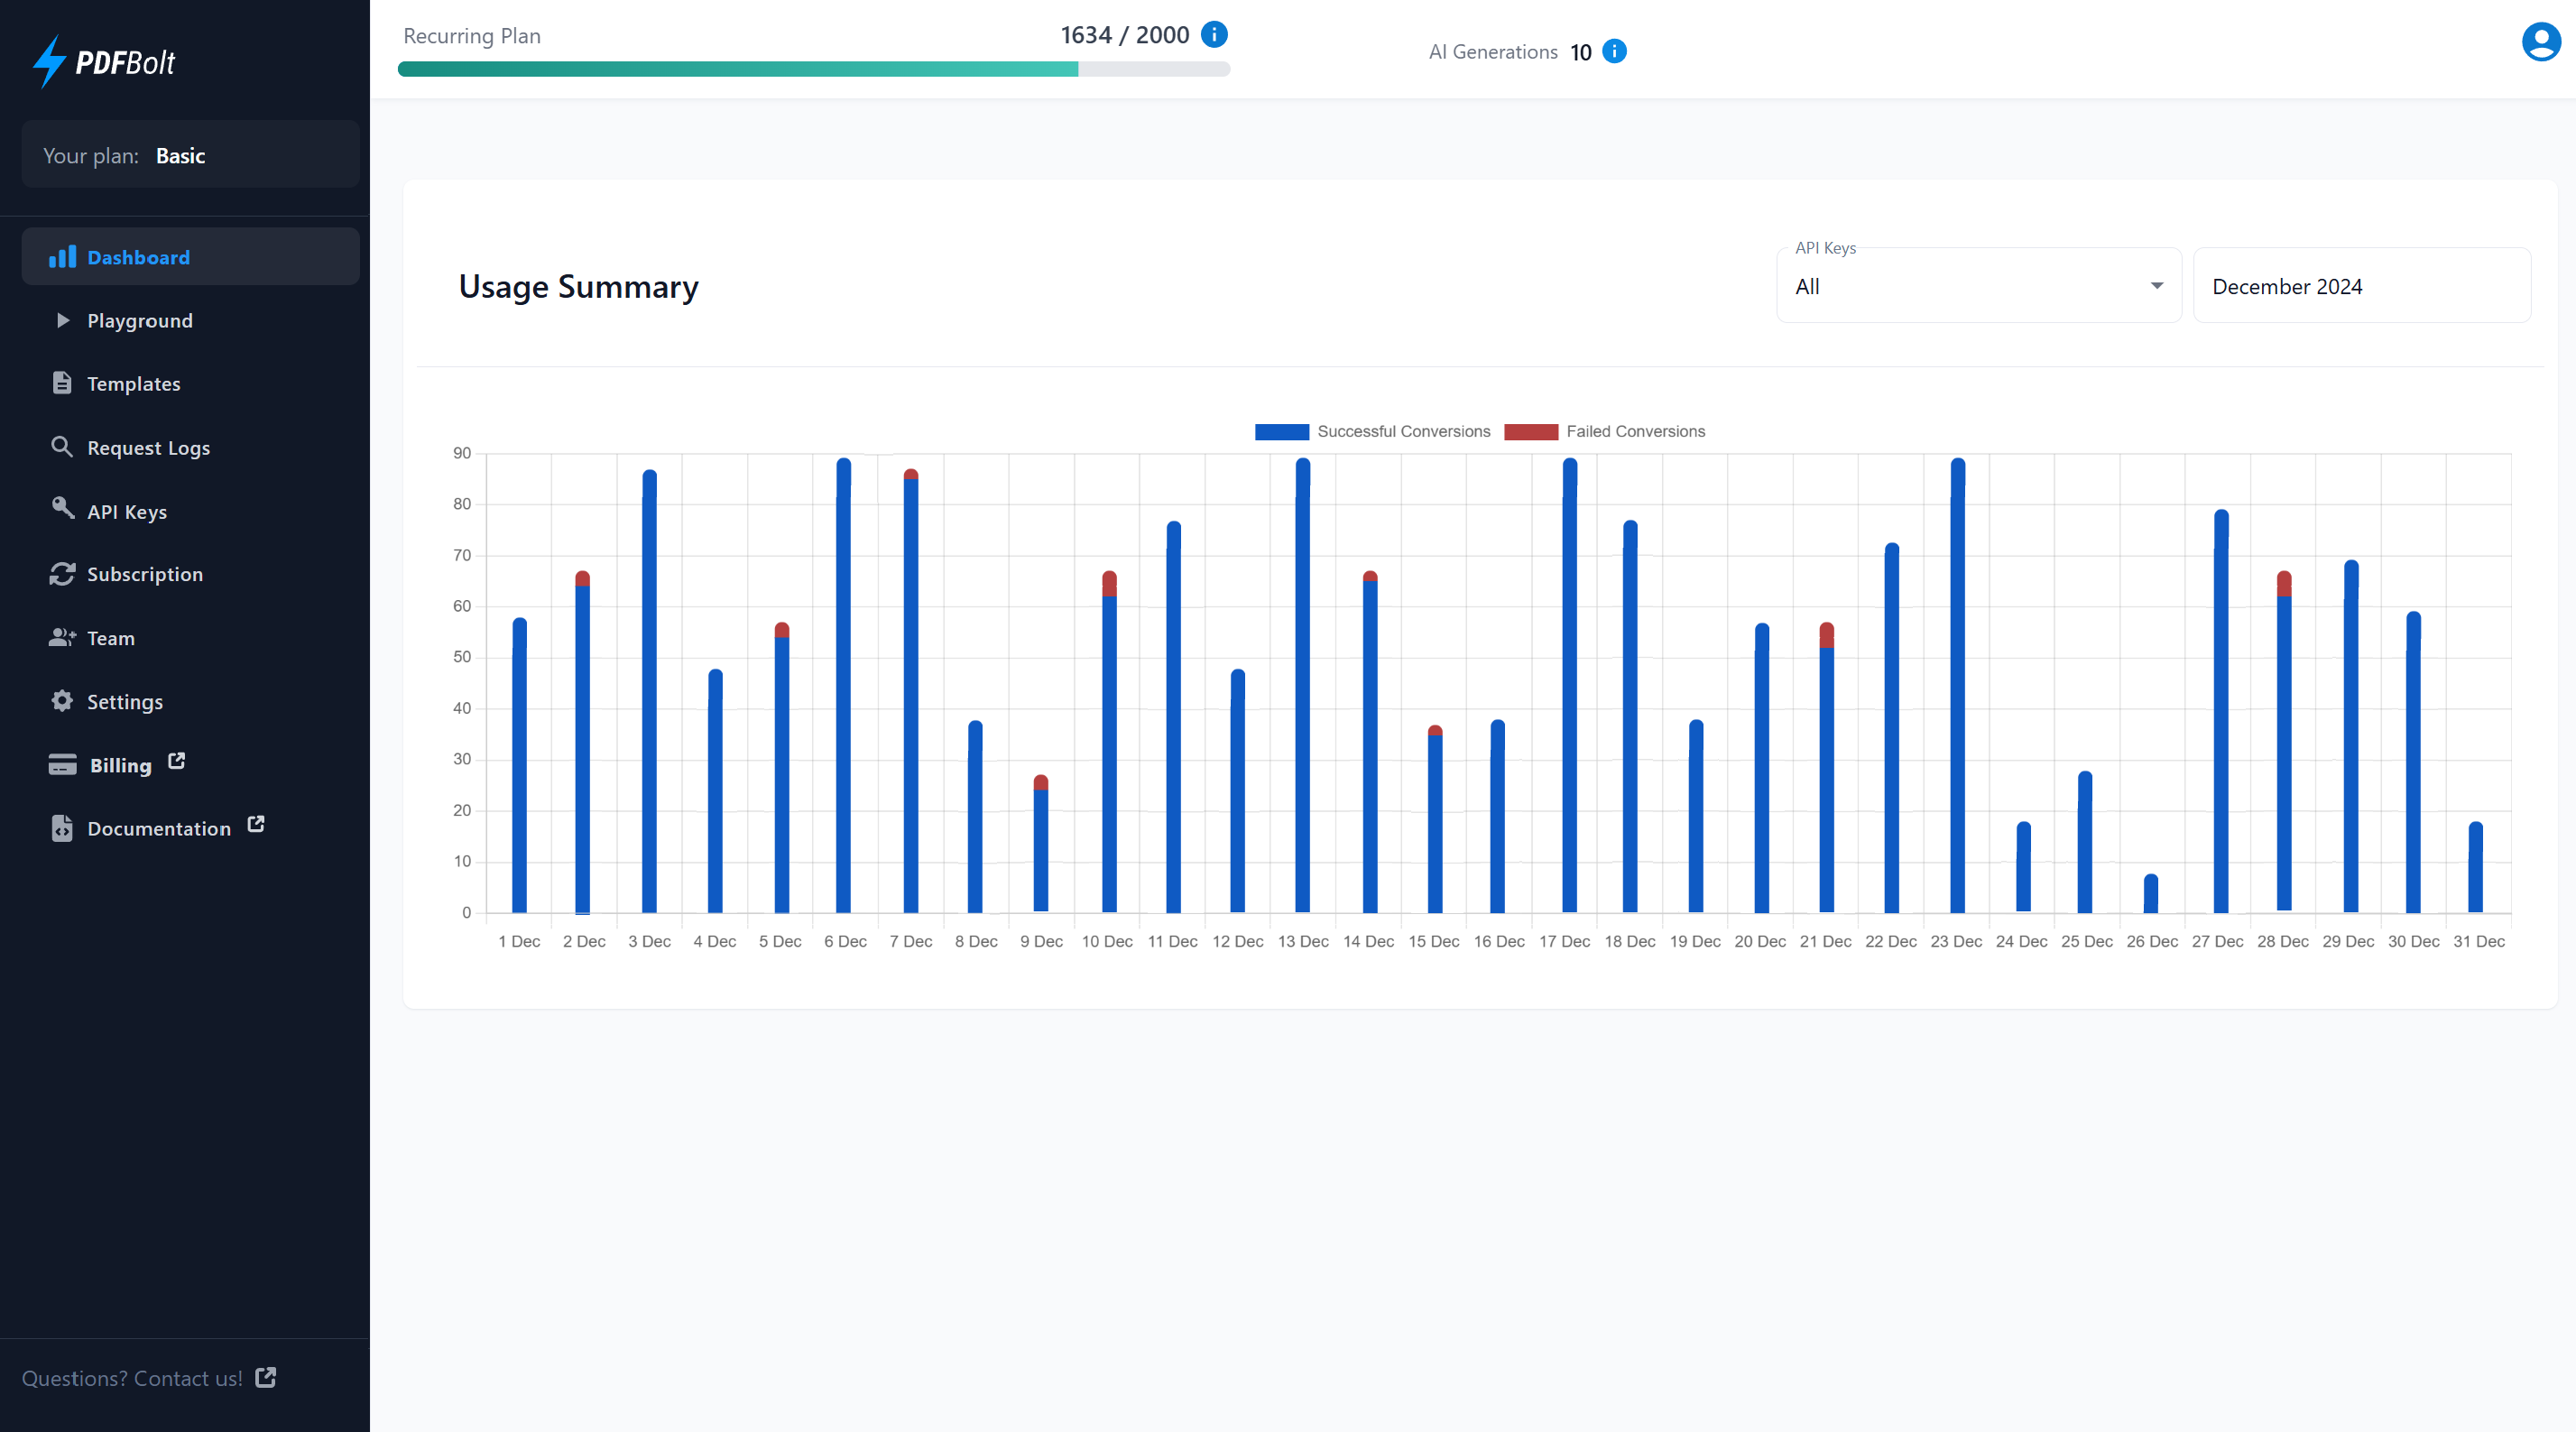2576x1432 pixels.
Task: Click the Recurring Plan progress bar
Action: 813,69
